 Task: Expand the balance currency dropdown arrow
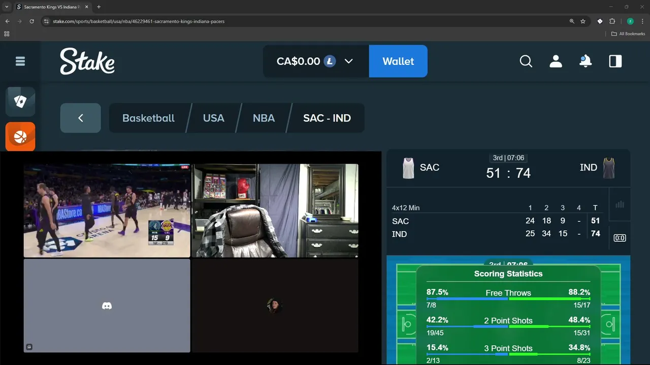[x=348, y=61]
